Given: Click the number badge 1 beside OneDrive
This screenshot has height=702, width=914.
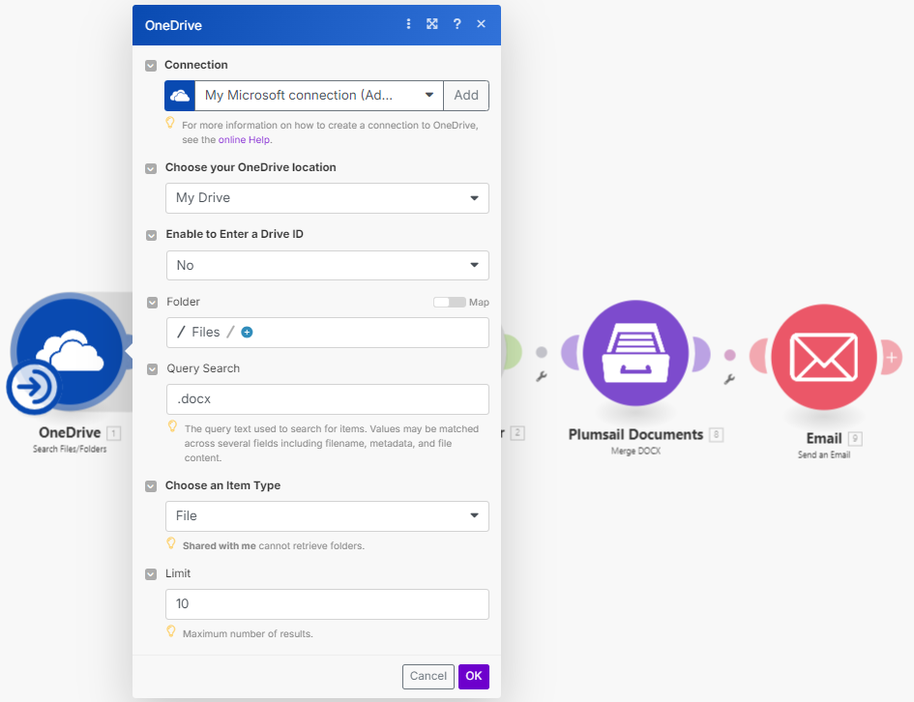Looking at the screenshot, I should (x=114, y=433).
